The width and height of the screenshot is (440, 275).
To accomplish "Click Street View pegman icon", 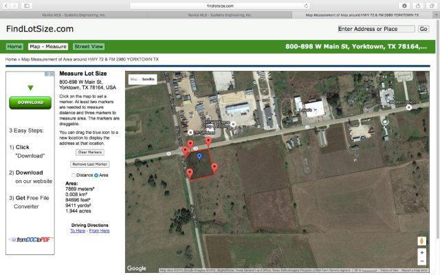I will click(421, 241).
